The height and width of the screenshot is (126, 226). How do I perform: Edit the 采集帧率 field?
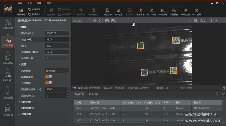(x=57, y=52)
